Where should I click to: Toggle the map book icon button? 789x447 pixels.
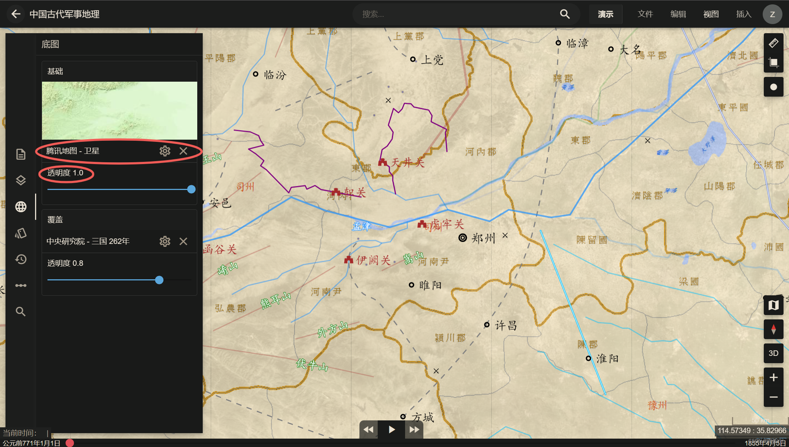tap(773, 305)
